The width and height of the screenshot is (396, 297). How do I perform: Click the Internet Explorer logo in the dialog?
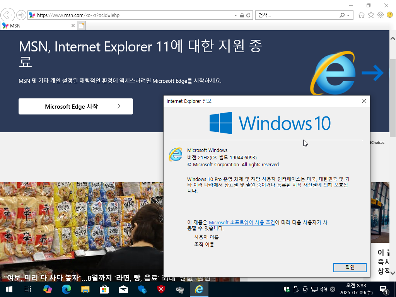(176, 154)
